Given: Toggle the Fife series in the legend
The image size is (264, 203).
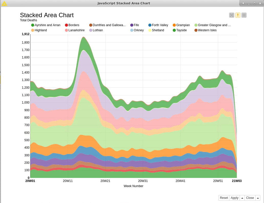Looking at the screenshot, I should point(136,25).
